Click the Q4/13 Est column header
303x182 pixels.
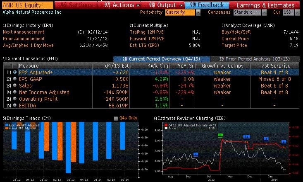(111, 66)
